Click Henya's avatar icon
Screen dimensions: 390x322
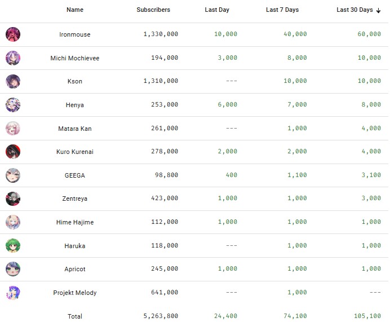pyautogui.click(x=13, y=105)
